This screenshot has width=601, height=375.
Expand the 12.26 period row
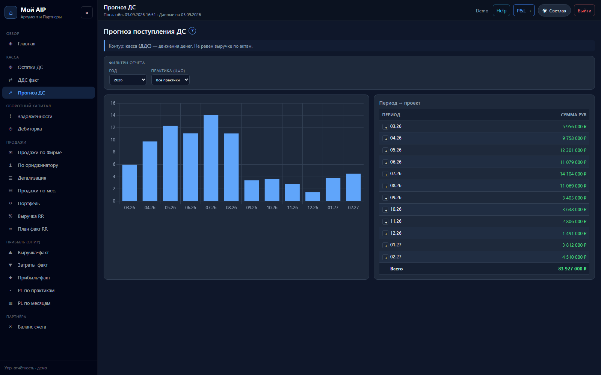(385, 234)
